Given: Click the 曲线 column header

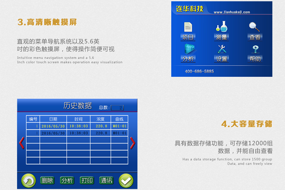Looking at the screenshot, I should (119, 119).
